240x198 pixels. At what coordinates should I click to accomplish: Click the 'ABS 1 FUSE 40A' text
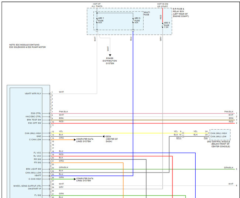[101, 20]
